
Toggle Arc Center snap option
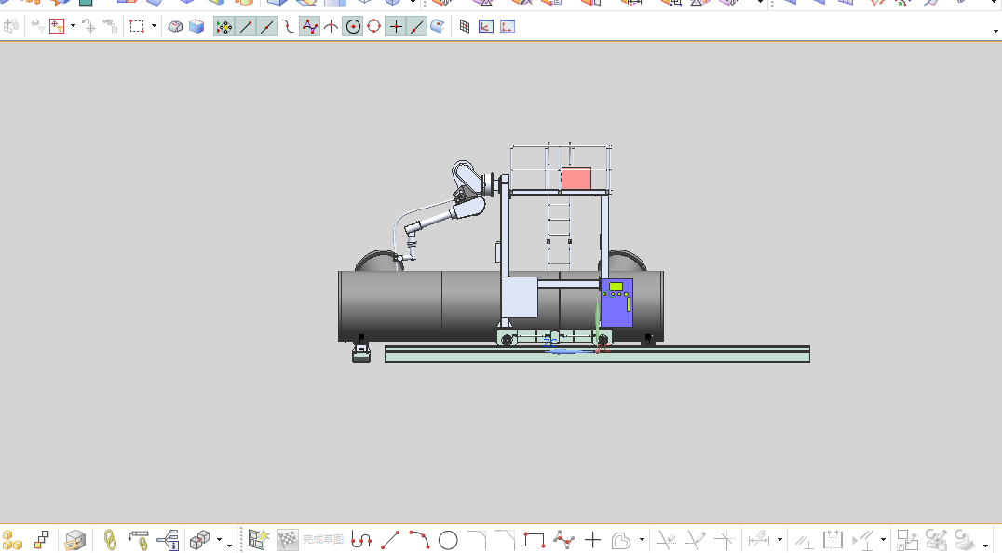coord(353,27)
